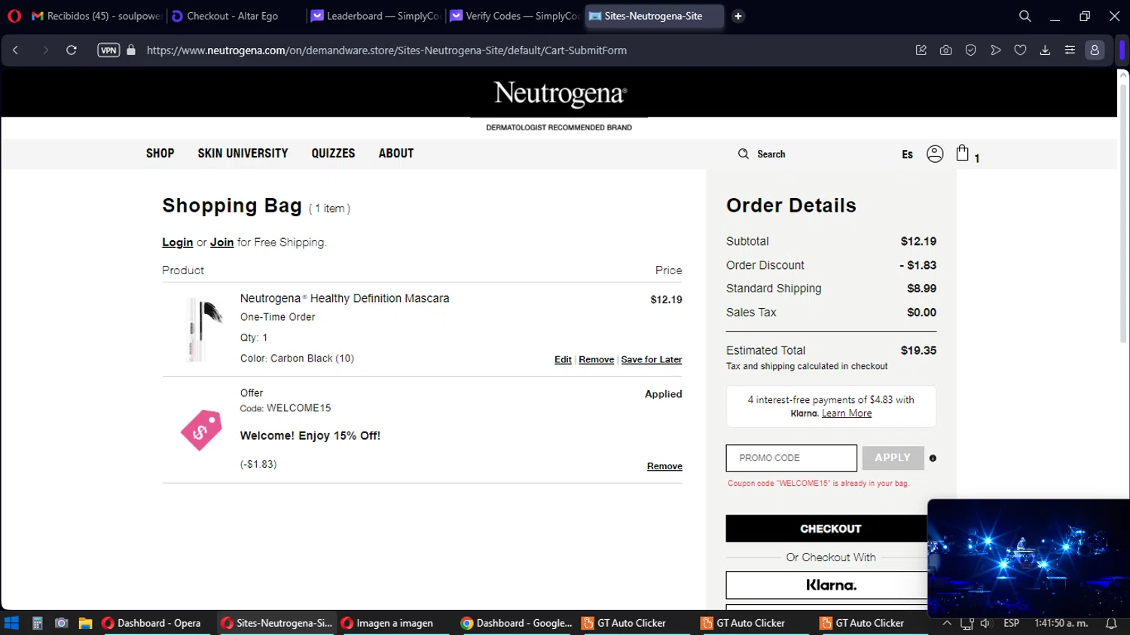The image size is (1130, 635).
Task: Open the mascara product thumbnail
Action: 202,329
